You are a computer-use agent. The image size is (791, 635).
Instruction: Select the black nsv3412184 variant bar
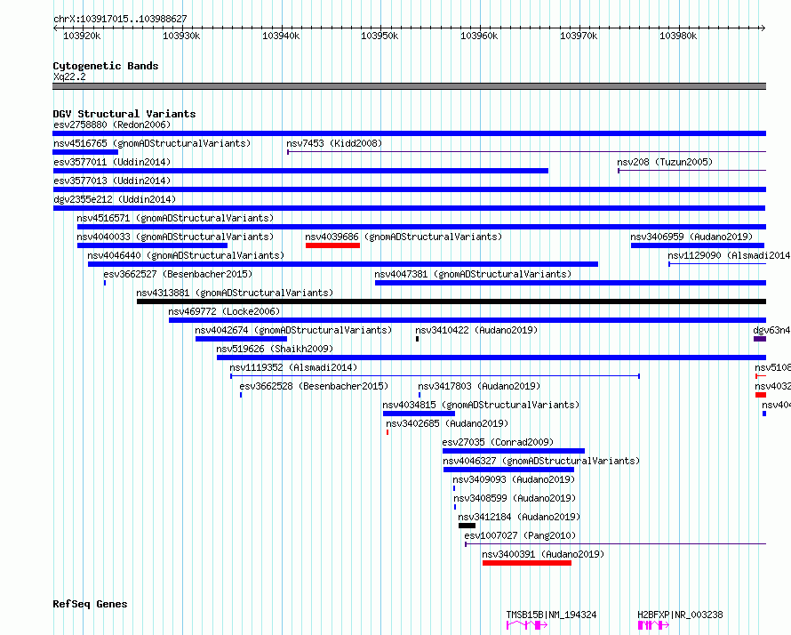point(467,526)
